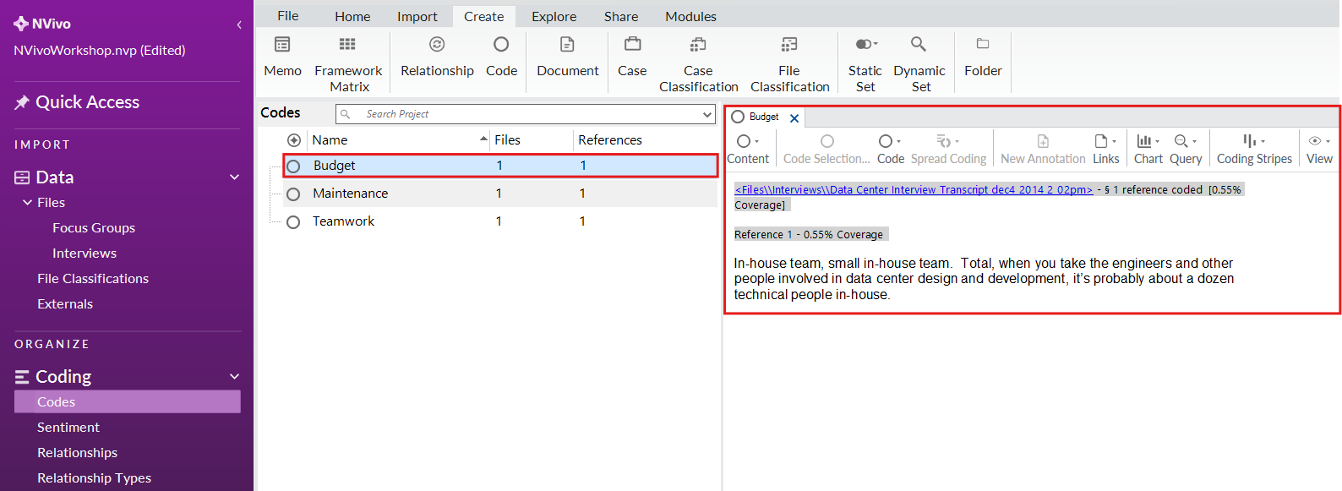Switch to the Modules tab
1342x491 pixels.
click(x=690, y=16)
